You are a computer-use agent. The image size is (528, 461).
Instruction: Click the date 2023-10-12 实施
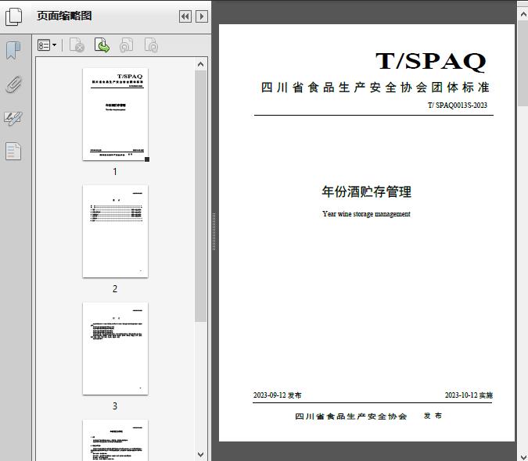click(469, 395)
